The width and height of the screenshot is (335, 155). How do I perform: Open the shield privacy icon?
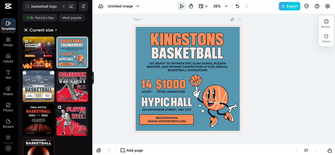pos(307,6)
